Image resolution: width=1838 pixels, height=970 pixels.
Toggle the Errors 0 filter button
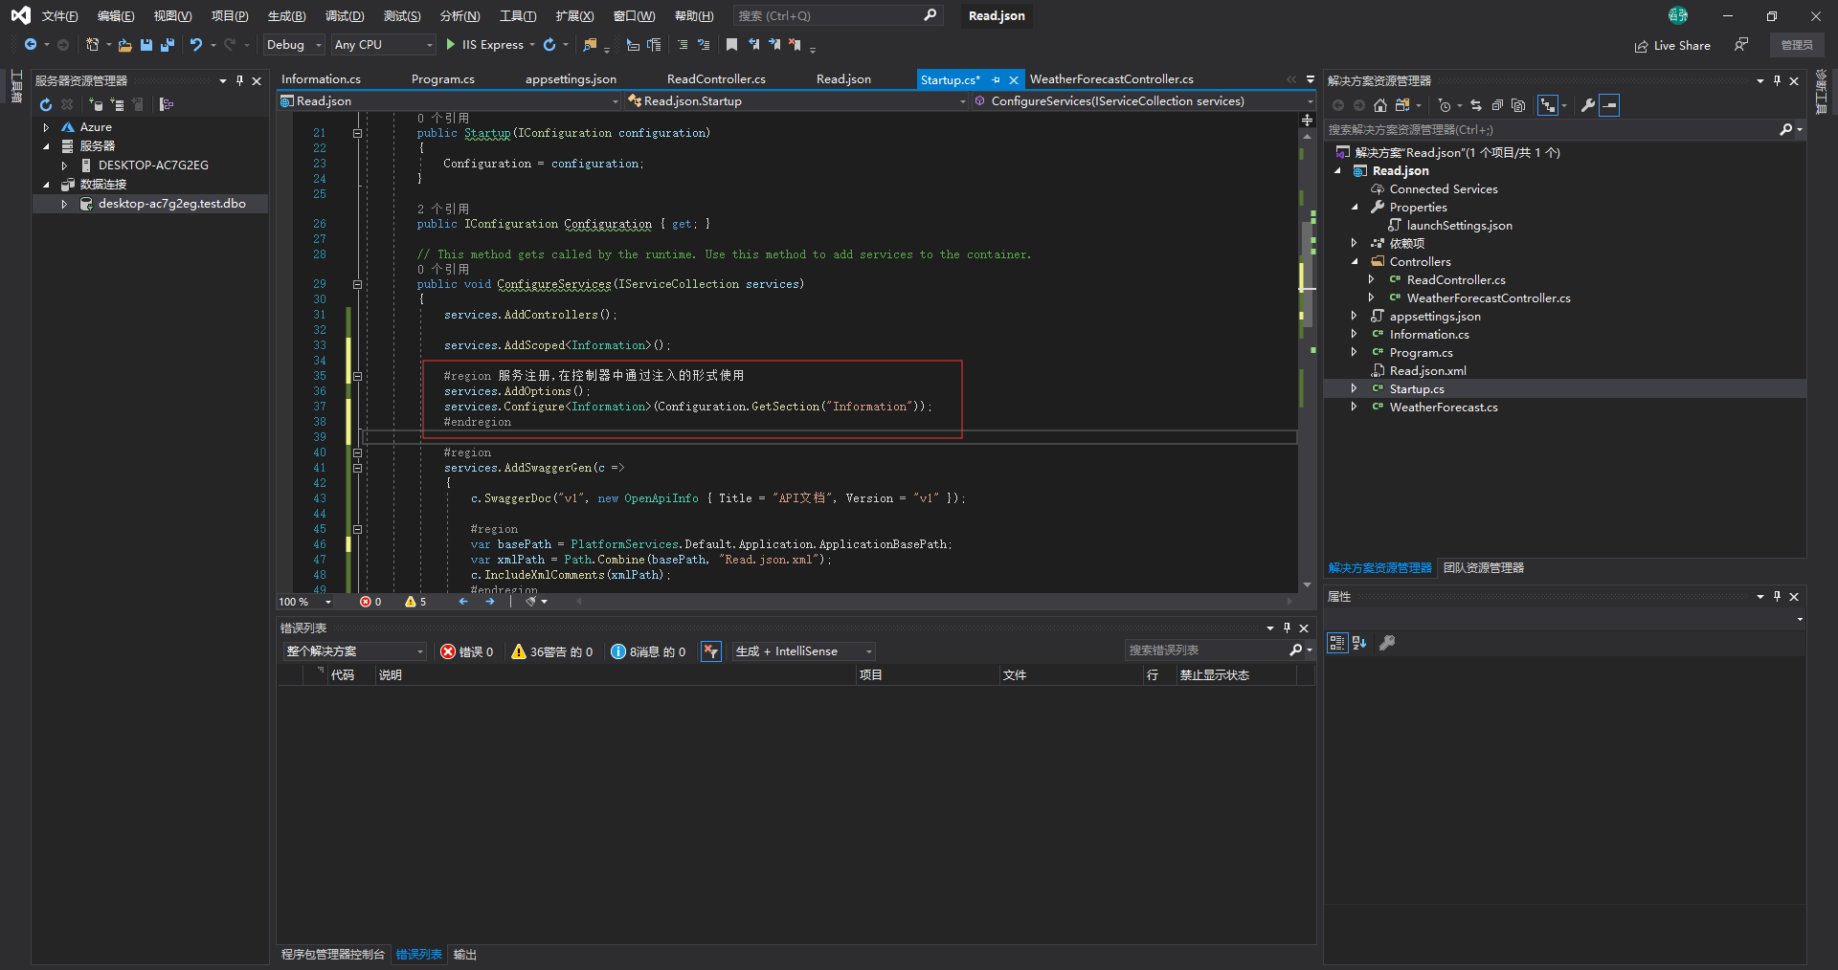(x=467, y=651)
